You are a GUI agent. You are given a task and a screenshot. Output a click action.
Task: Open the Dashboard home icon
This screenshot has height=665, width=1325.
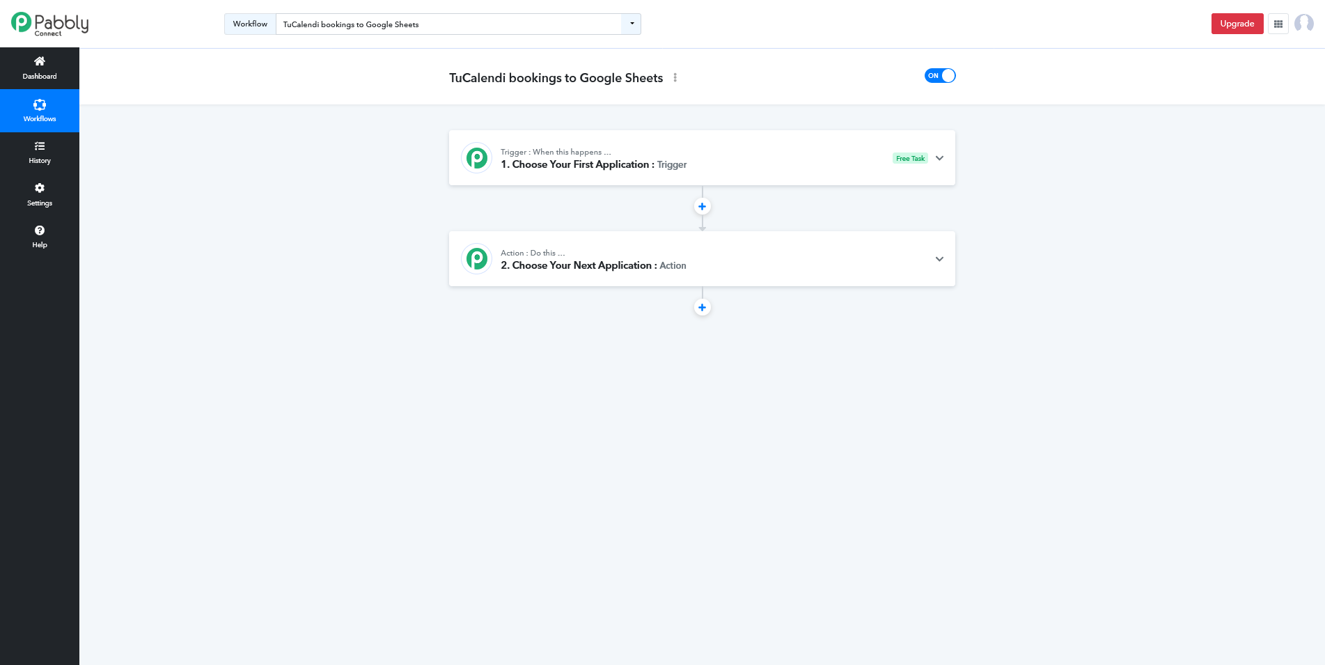tap(40, 61)
